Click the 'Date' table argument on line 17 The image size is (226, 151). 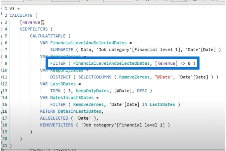83,118
